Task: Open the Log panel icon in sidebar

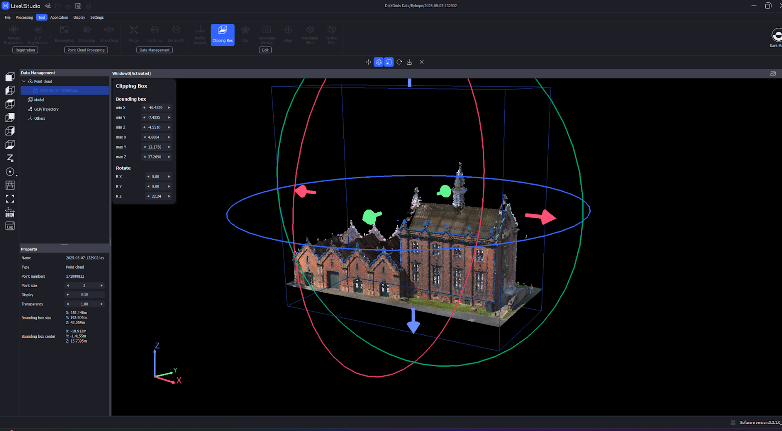Action: pyautogui.click(x=10, y=226)
